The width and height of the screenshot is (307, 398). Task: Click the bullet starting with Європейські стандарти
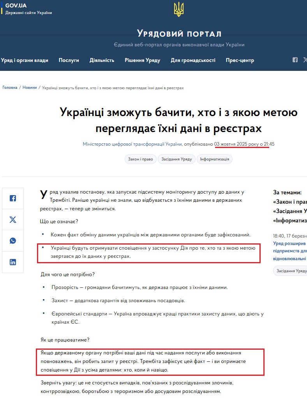157,318
